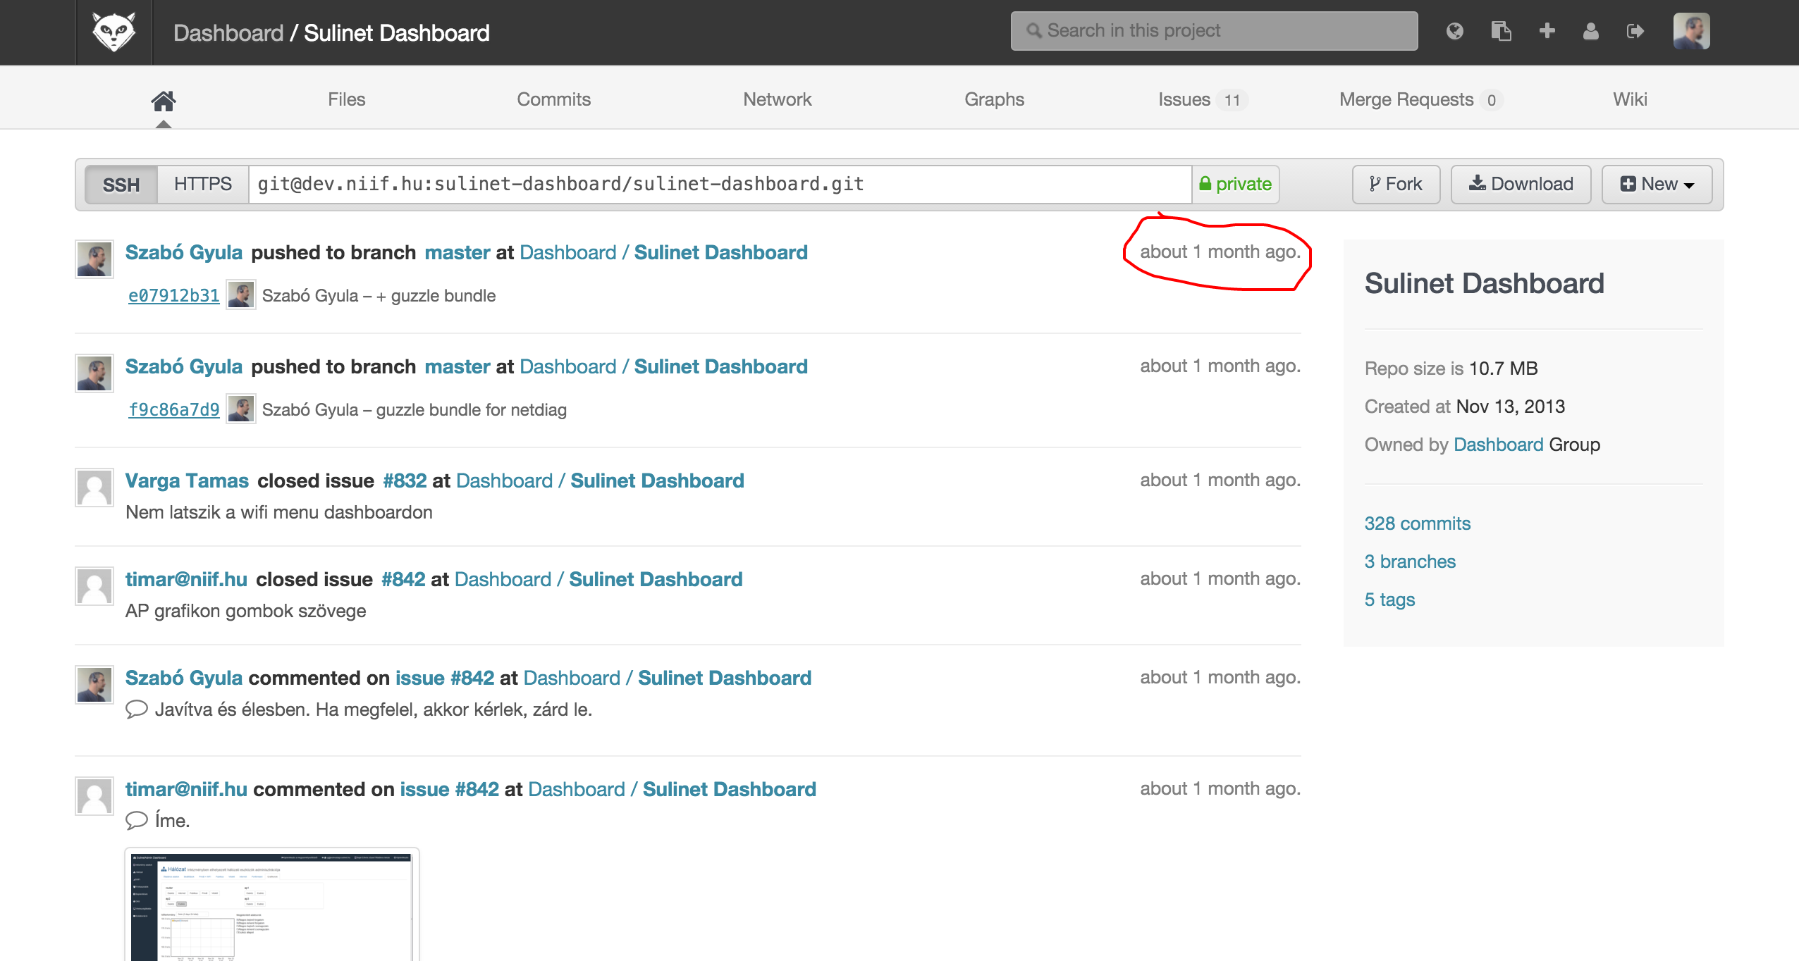Click avatar next to e07912b31 commit
Image resolution: width=1799 pixels, height=961 pixels.
[241, 295]
